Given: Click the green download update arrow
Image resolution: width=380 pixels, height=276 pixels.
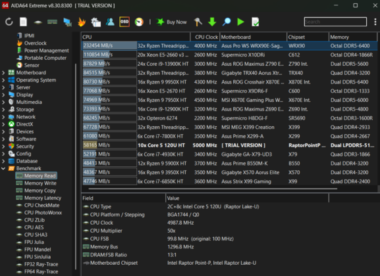Looking at the screenshot, I should click(x=212, y=22).
